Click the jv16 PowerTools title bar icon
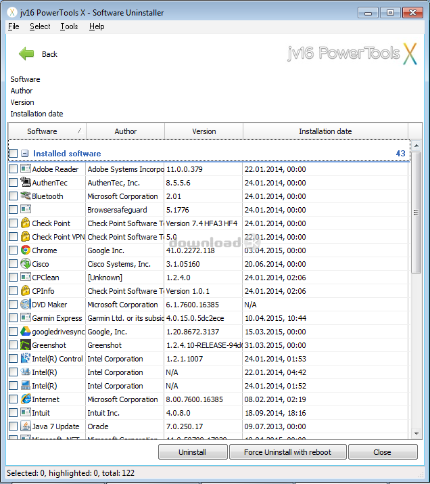The width and height of the screenshot is (430, 484). (x=11, y=12)
